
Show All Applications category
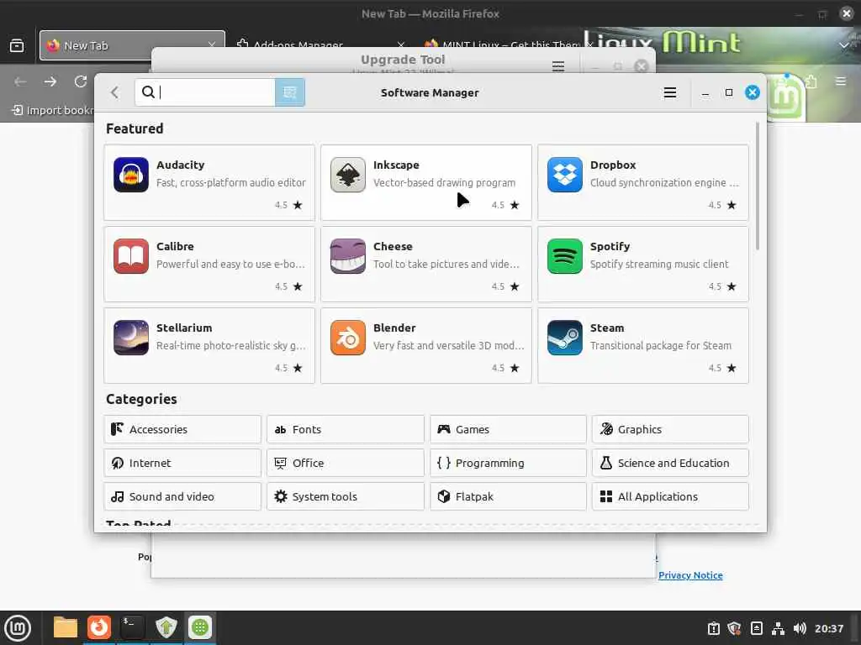coord(670,496)
